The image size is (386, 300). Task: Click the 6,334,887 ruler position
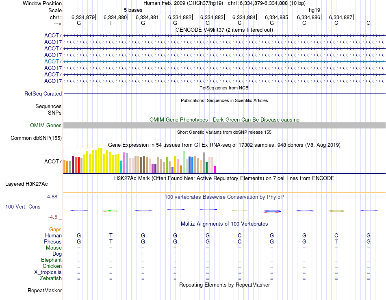pyautogui.click(x=341, y=17)
